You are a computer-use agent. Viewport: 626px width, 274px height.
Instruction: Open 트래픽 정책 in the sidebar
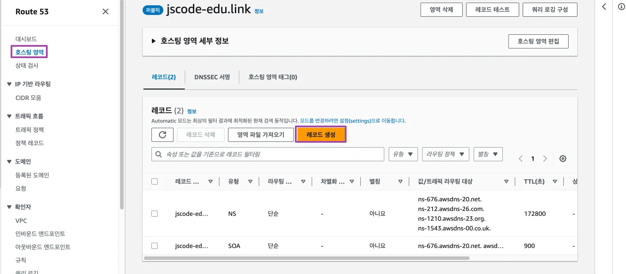(x=30, y=130)
